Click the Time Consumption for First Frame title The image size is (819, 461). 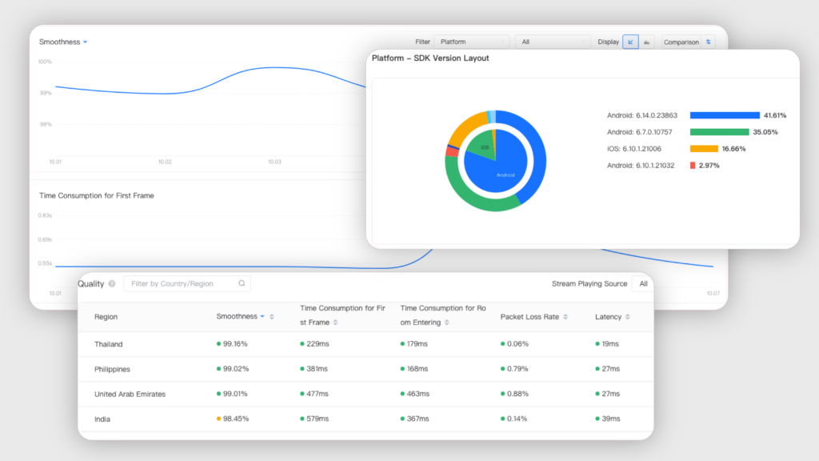click(x=97, y=195)
